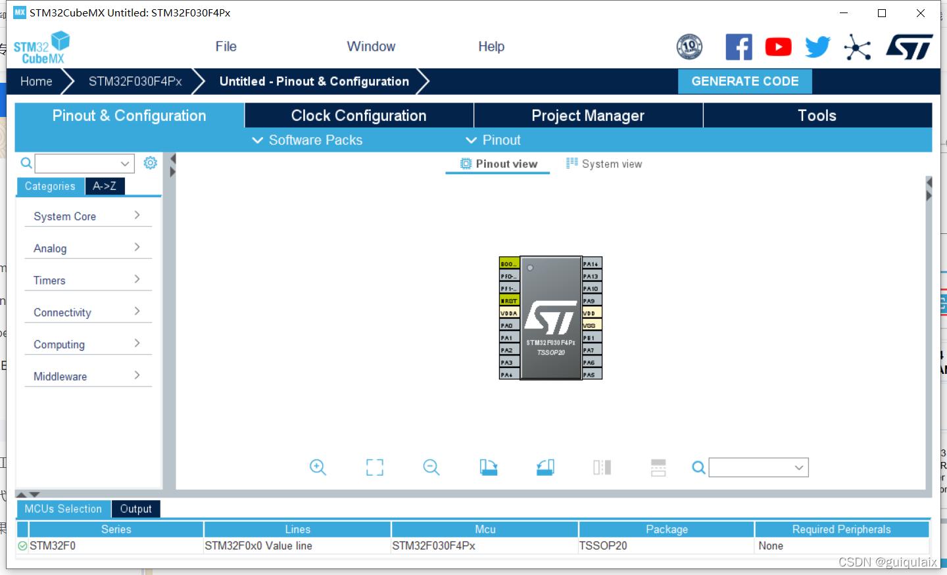Screen dimensions: 947x575
Task: Open the peripheral search combo box
Action: 85,163
